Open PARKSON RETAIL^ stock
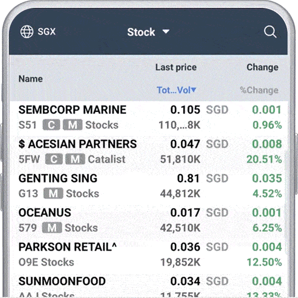The width and height of the screenshot is (298, 298). (x=68, y=247)
